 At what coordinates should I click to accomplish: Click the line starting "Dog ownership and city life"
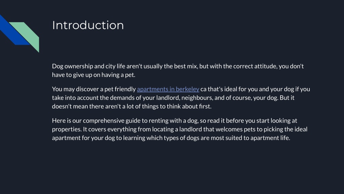tap(178, 66)
